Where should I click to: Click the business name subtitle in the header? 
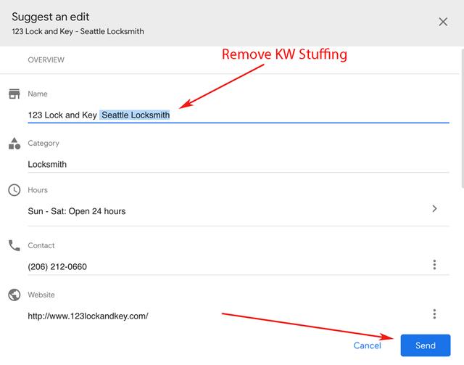(78, 31)
